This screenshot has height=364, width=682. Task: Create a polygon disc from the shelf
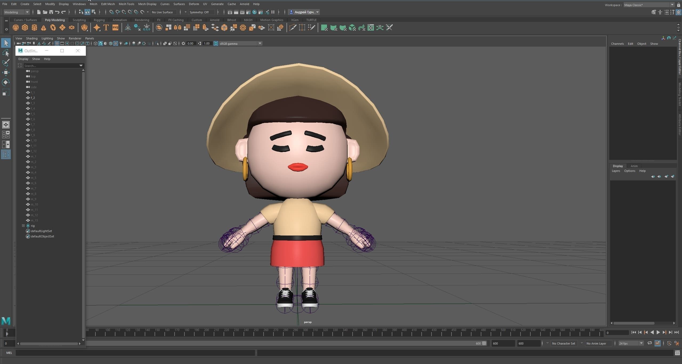[72, 28]
